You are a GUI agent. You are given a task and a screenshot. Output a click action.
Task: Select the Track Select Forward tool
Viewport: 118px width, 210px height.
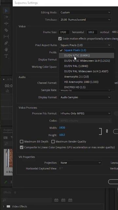tap(6, 17)
